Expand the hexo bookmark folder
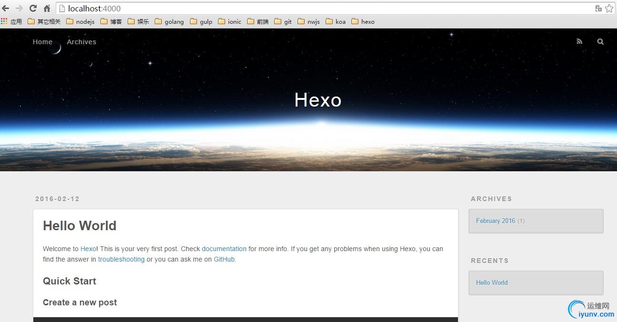The width and height of the screenshot is (617, 322). (x=363, y=21)
